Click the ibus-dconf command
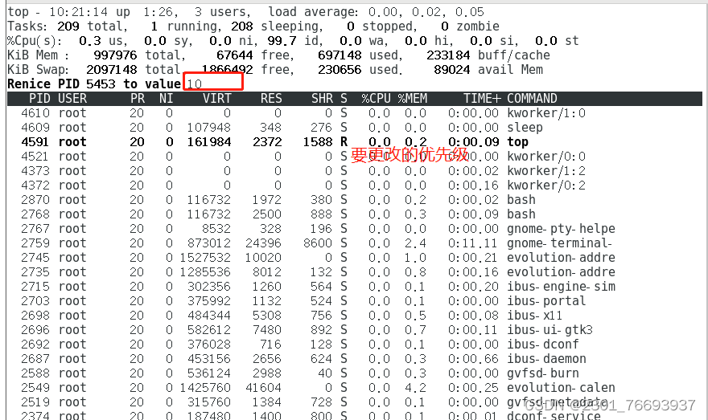This screenshot has width=708, height=420. [x=542, y=345]
